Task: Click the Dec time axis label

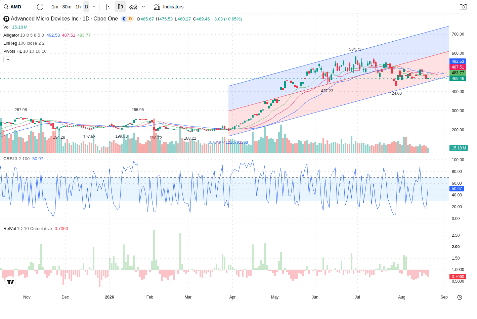Action: (65, 297)
